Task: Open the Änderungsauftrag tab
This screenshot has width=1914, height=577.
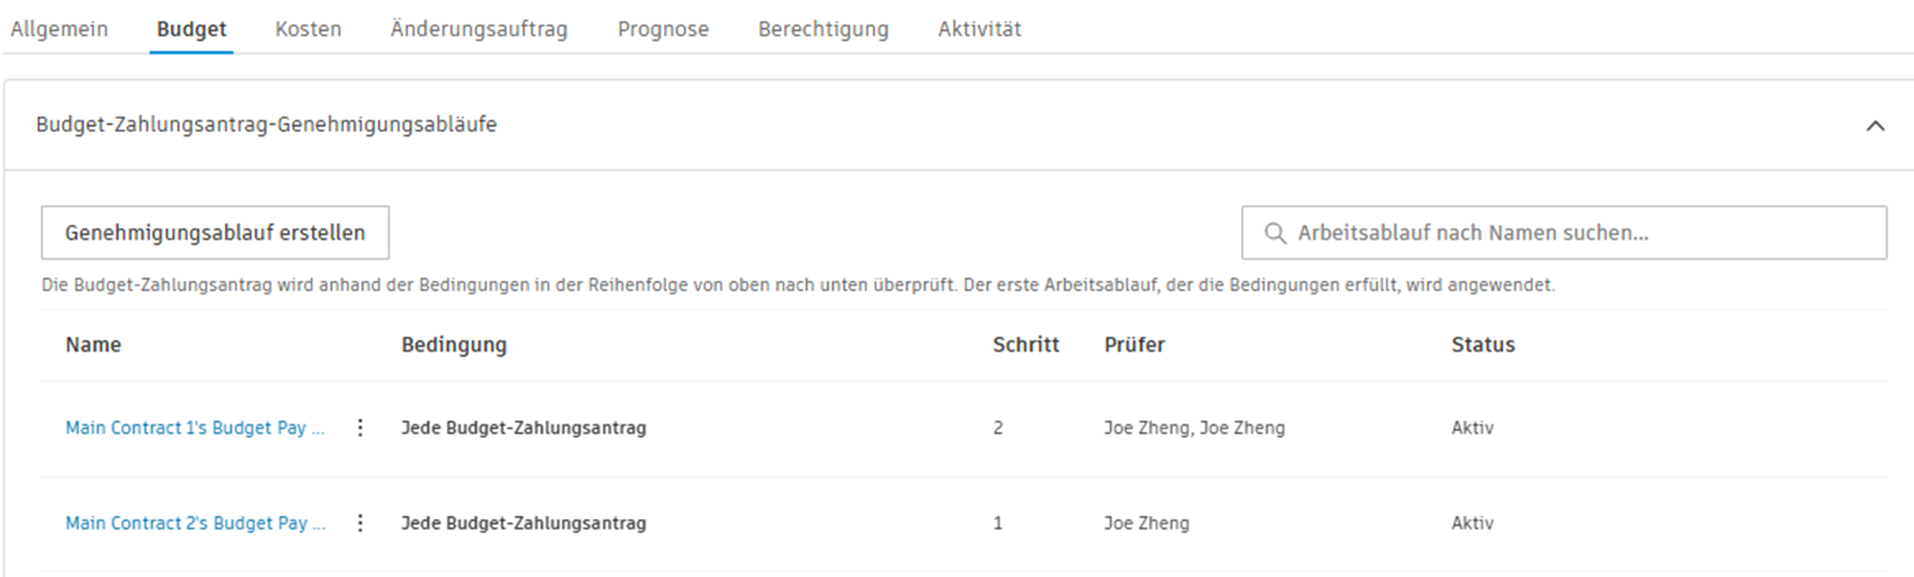Action: (479, 29)
